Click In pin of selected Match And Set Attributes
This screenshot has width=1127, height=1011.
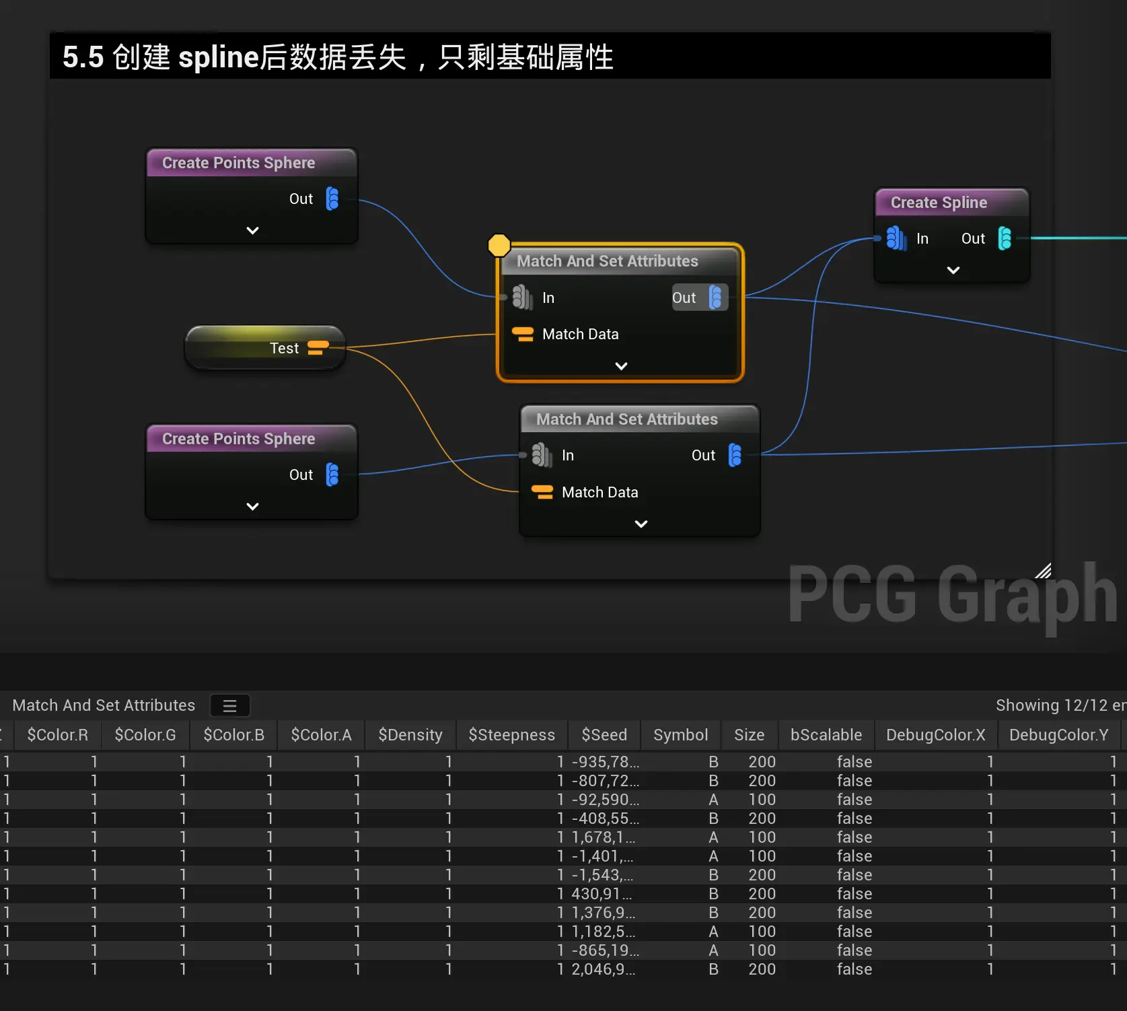tap(522, 297)
